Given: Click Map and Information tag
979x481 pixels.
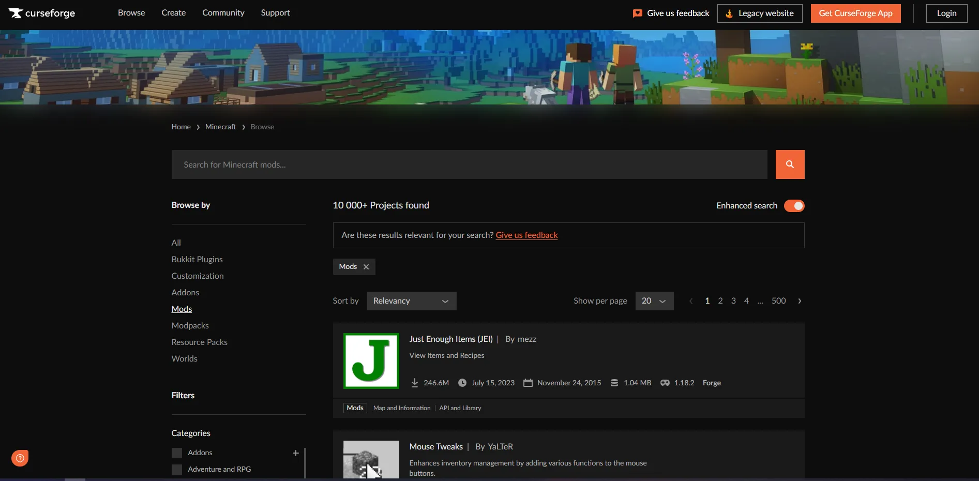Looking at the screenshot, I should (x=402, y=408).
